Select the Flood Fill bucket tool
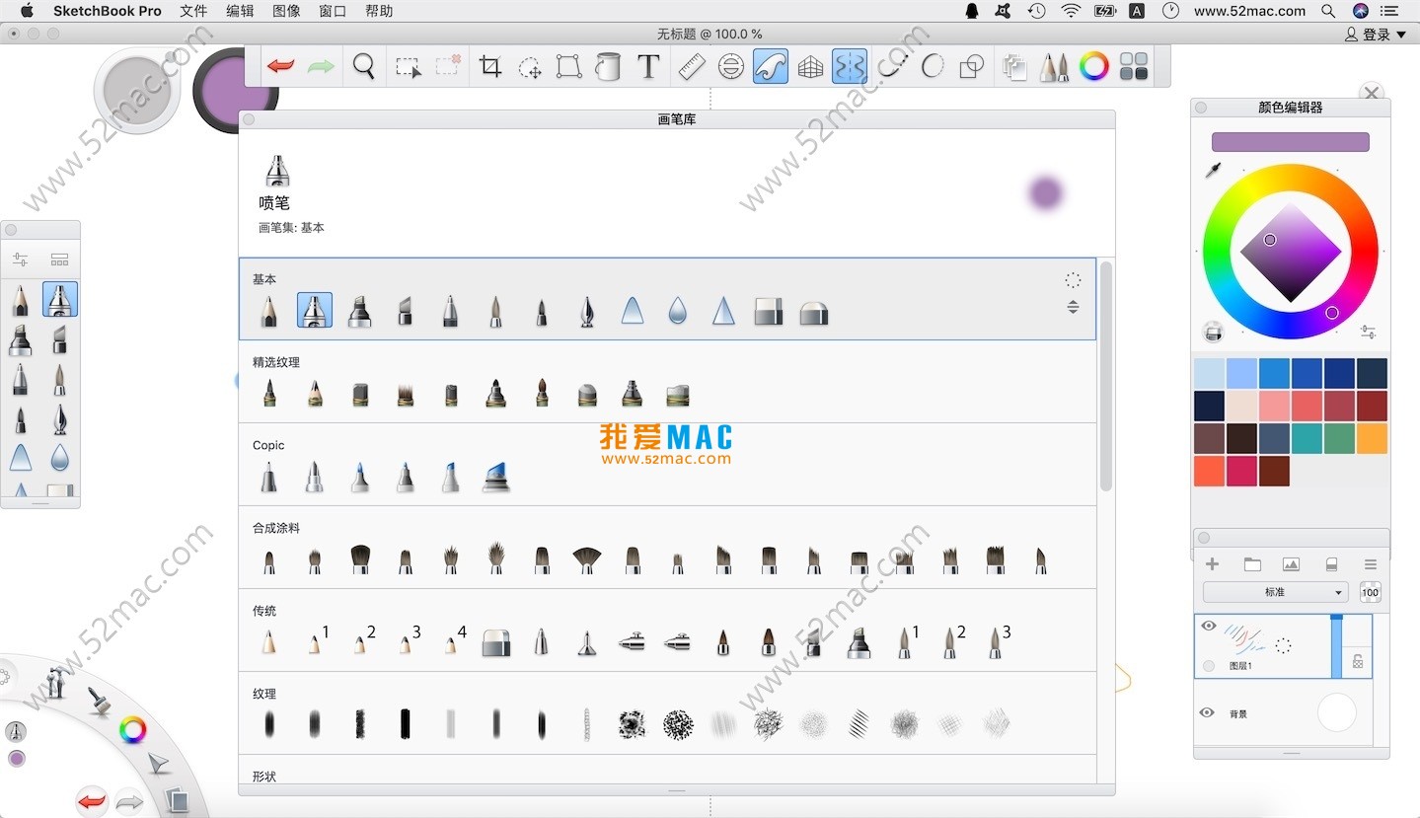1420x818 pixels. tap(608, 66)
